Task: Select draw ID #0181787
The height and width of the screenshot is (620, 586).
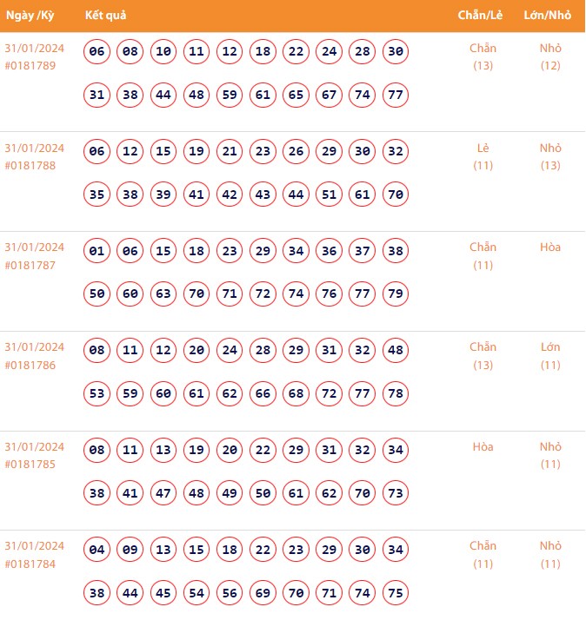Action: (x=30, y=265)
